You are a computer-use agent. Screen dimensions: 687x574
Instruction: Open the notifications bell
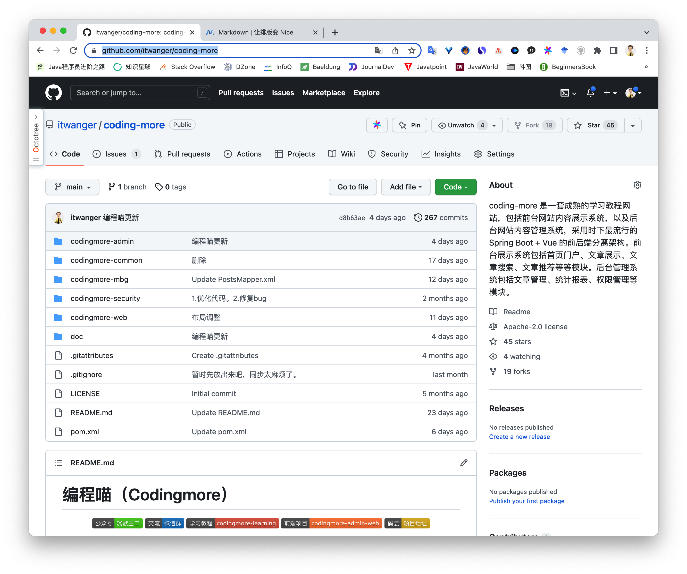click(x=590, y=93)
